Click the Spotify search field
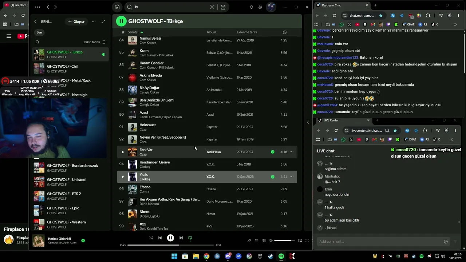The width and height of the screenshot is (466, 262). (x=171, y=7)
